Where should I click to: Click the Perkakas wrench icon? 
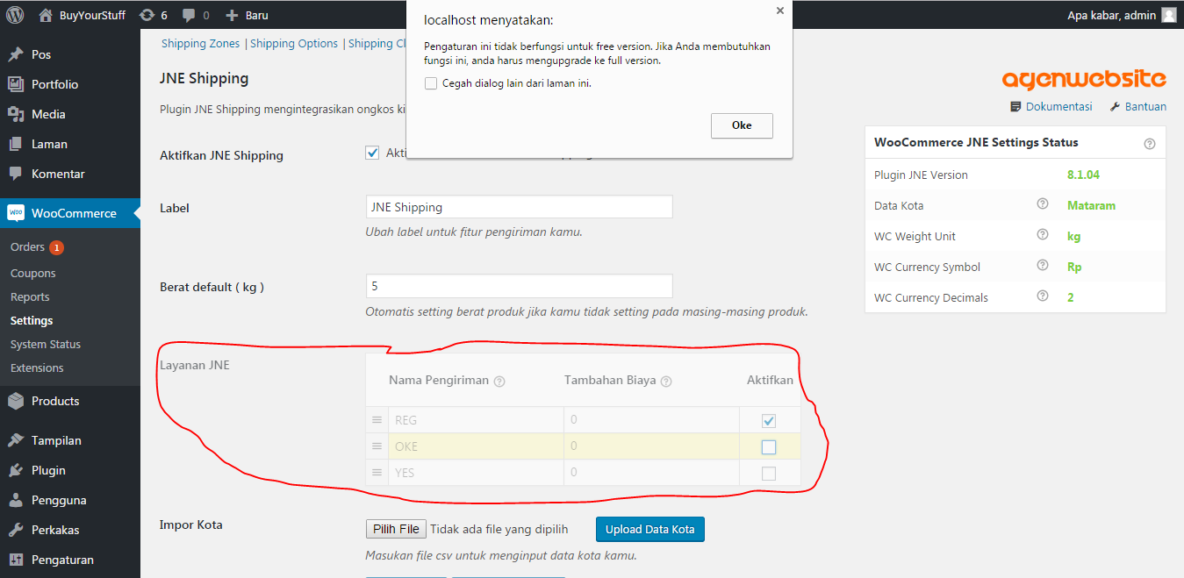[15, 530]
